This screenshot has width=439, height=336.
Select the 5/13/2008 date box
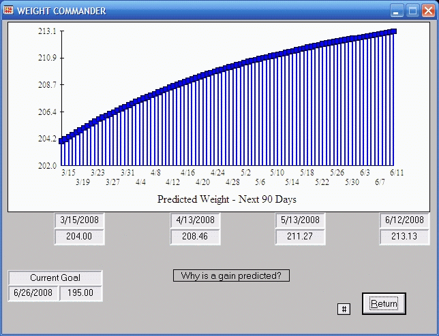pyautogui.click(x=300, y=220)
